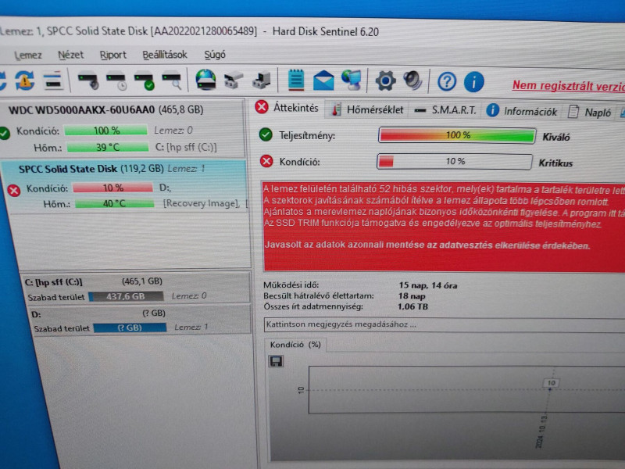Switch to the Információk tab
625x469 pixels.
click(x=522, y=111)
